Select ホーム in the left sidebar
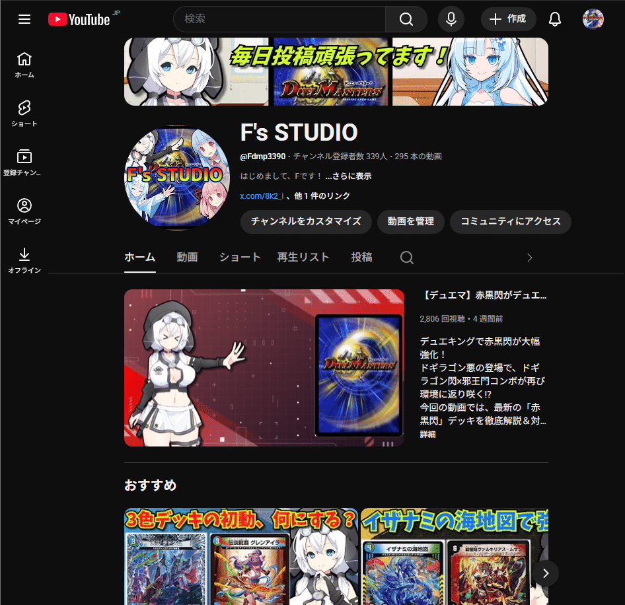Viewport: 625px width, 605px height. point(24,63)
